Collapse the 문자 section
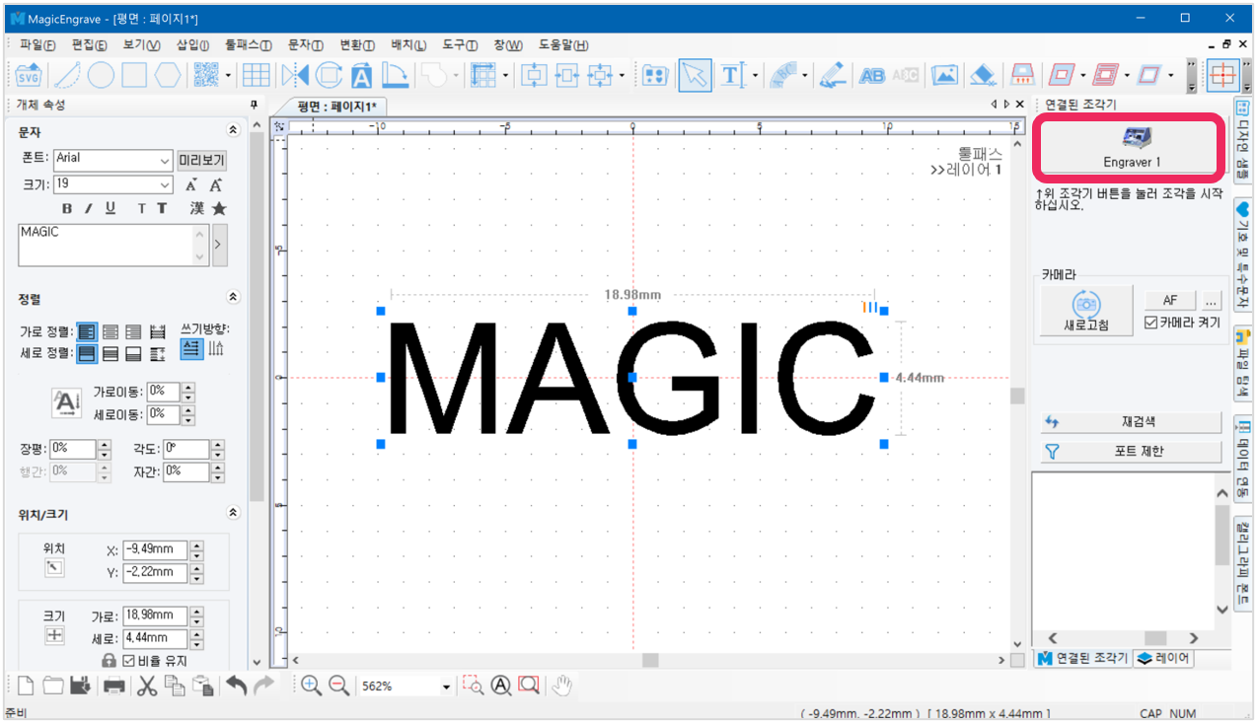 tap(233, 130)
